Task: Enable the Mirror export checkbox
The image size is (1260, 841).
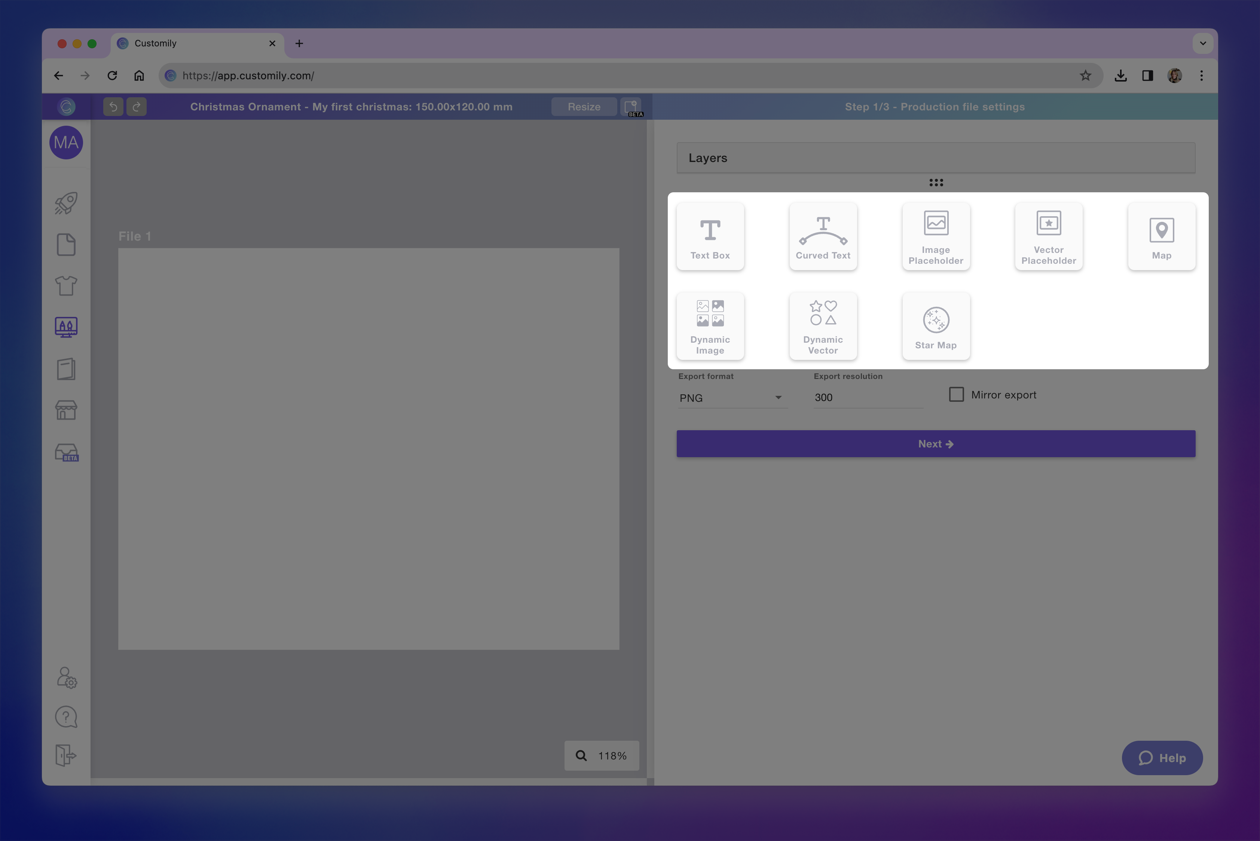Action: [957, 394]
